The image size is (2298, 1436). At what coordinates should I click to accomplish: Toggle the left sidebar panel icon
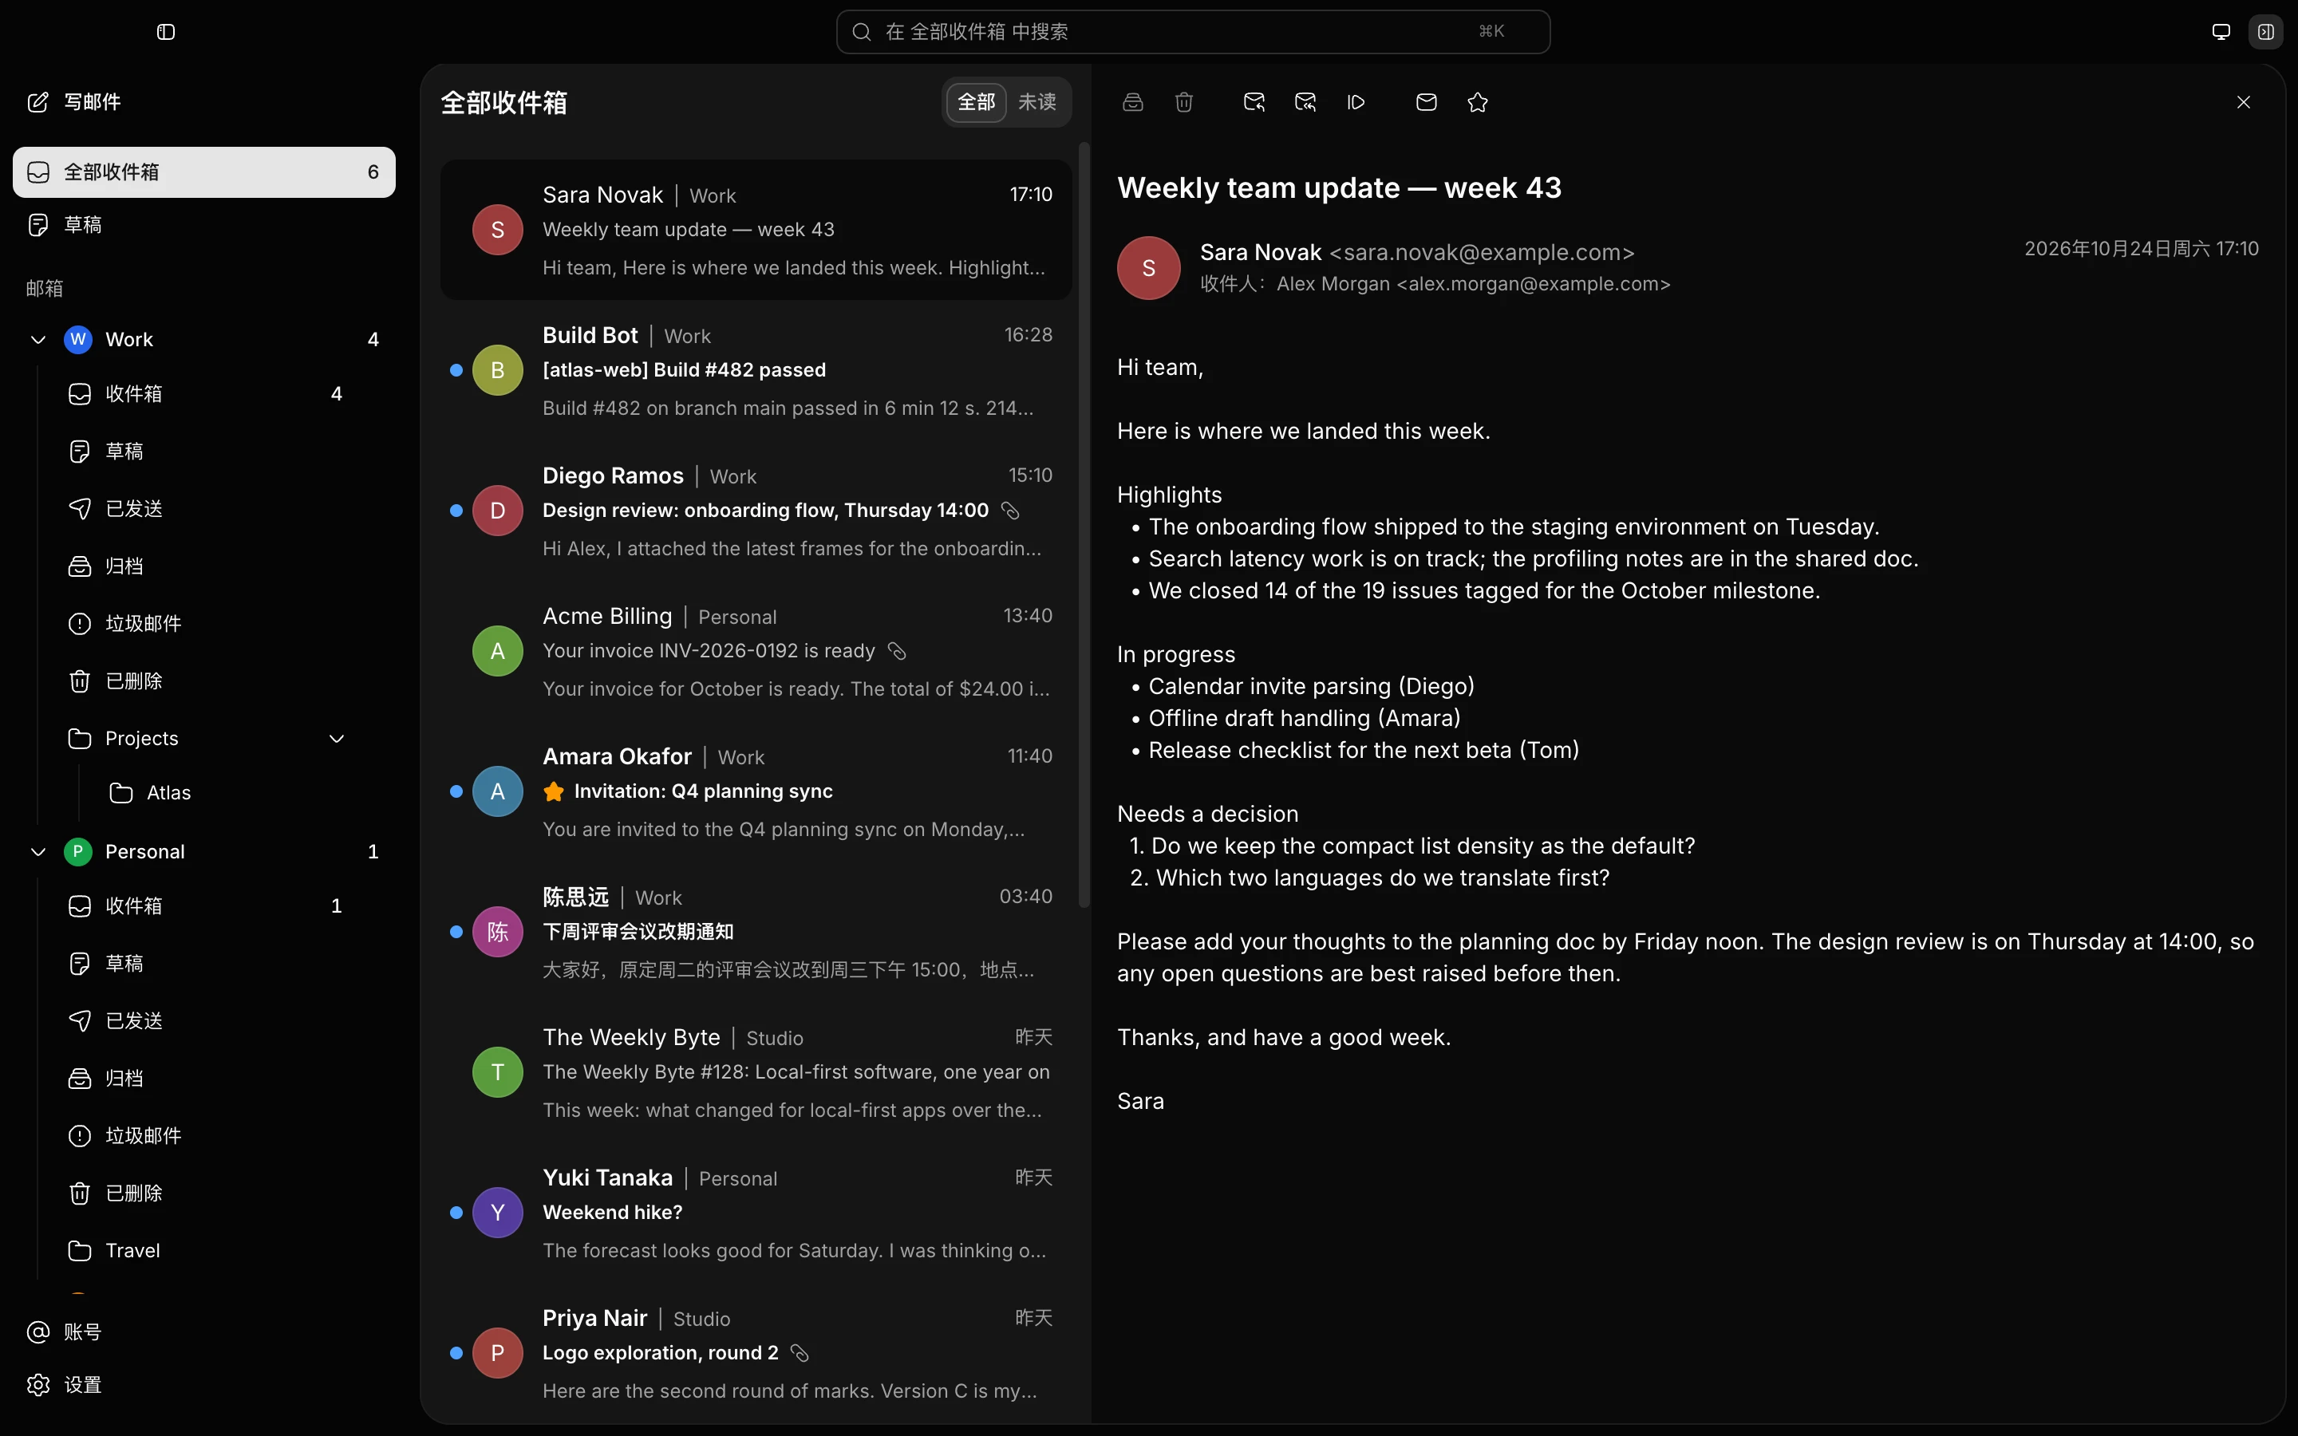pos(165,32)
